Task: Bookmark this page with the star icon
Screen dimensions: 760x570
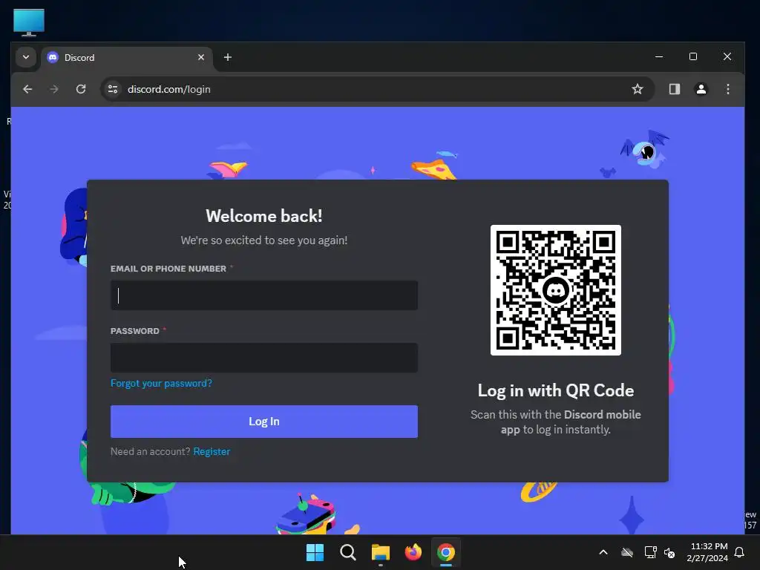Action: pyautogui.click(x=638, y=89)
